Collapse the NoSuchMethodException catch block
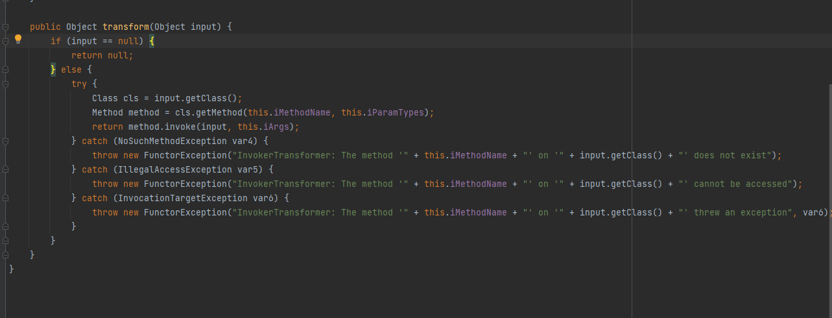 pos(5,141)
